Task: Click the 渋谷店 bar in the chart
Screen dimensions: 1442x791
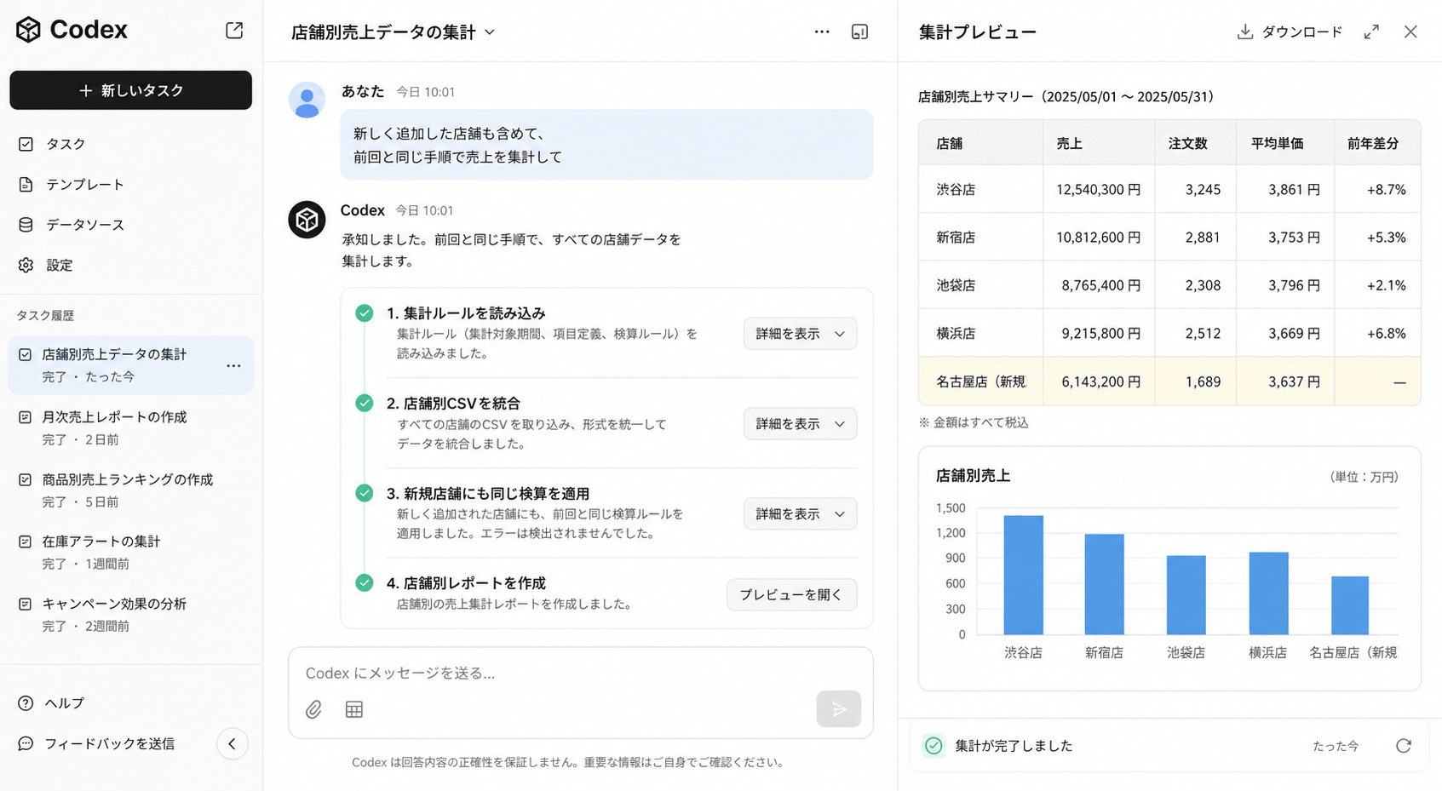Action: (1023, 575)
